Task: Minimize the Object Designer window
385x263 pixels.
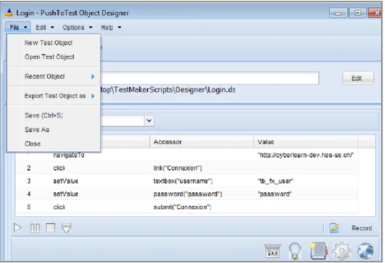Action: click(x=338, y=13)
